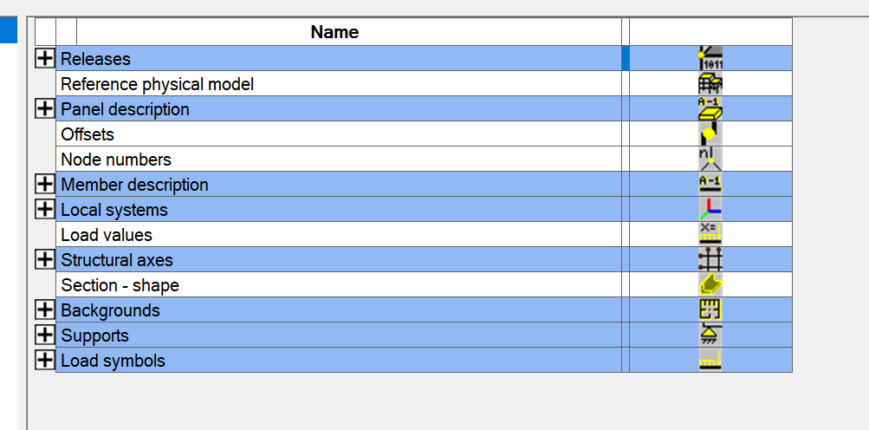The height and width of the screenshot is (430, 869).
Task: Expand the Member description node
Action: click(x=45, y=185)
